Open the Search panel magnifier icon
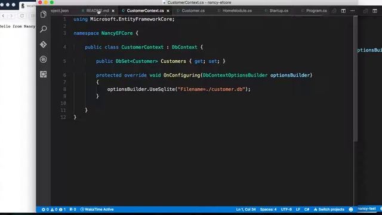 [44, 29]
